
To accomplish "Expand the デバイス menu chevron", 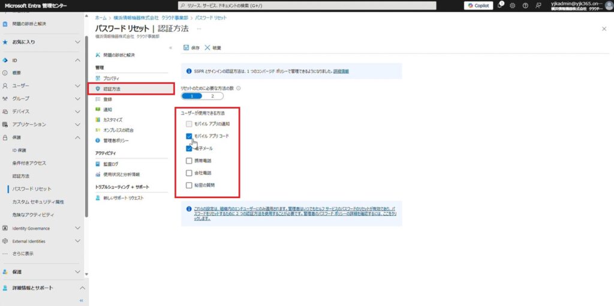I will pyautogui.click(x=77, y=111).
